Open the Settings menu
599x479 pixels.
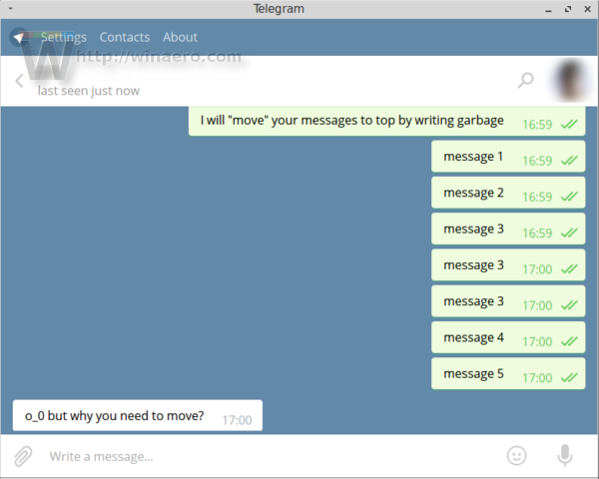click(x=64, y=38)
